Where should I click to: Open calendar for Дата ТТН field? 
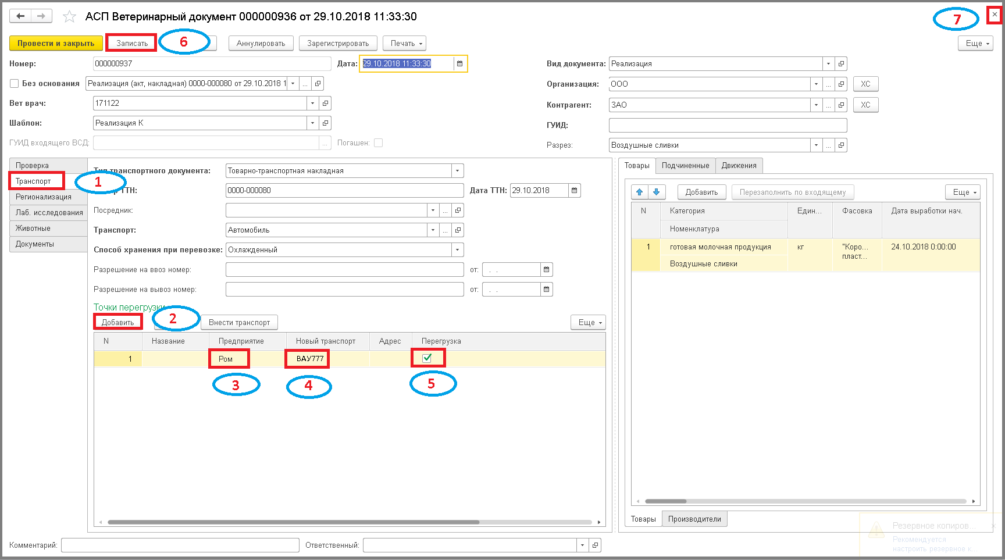(x=575, y=191)
